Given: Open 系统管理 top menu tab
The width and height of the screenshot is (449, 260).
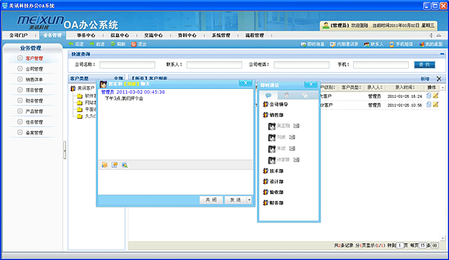Looking at the screenshot, I should click(221, 35).
